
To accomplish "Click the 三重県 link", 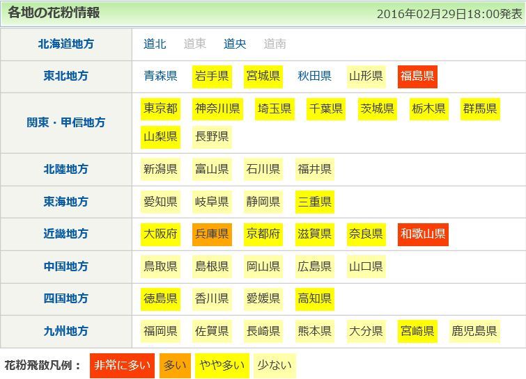I will pos(315,202).
